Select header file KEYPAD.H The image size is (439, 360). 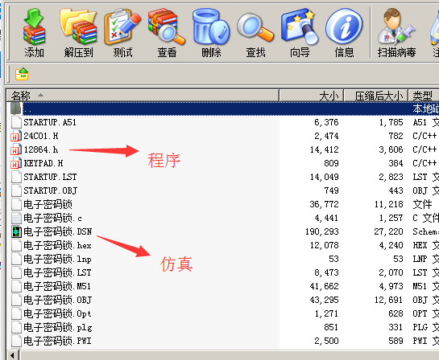(x=43, y=163)
